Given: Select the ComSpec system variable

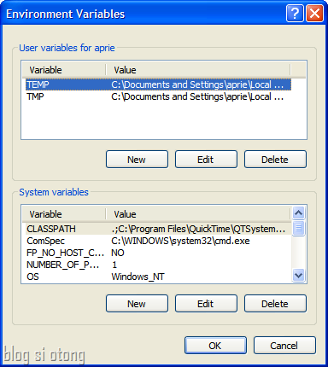Looking at the screenshot, I should point(158,241).
